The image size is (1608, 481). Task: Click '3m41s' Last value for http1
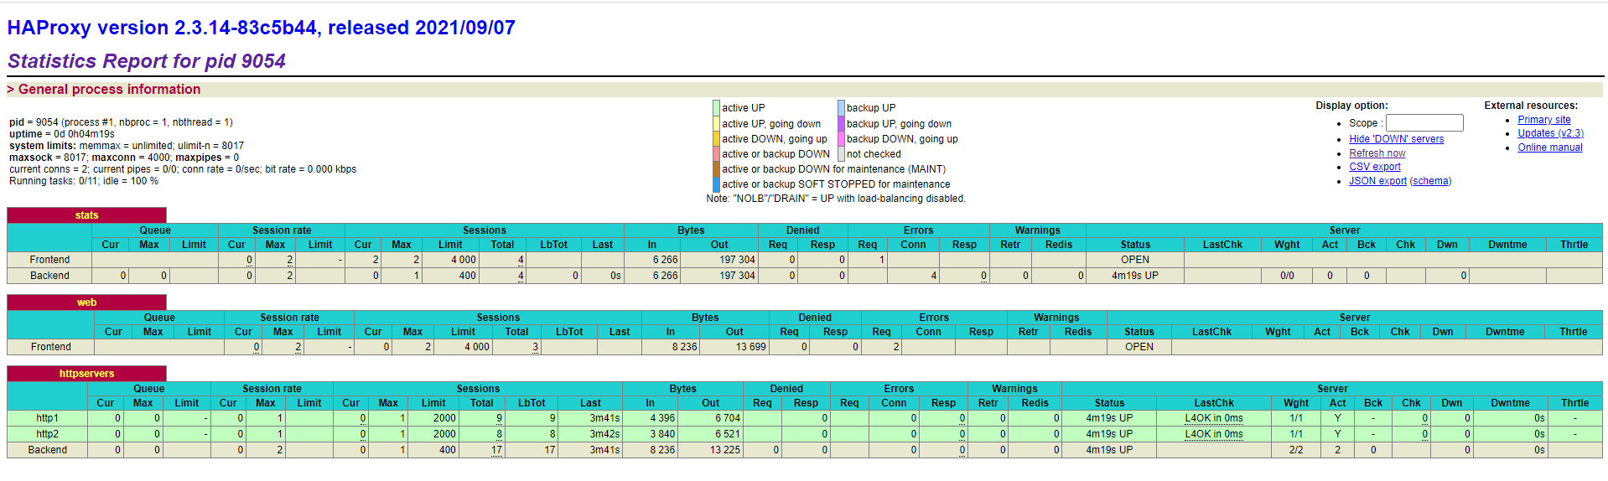(x=604, y=418)
